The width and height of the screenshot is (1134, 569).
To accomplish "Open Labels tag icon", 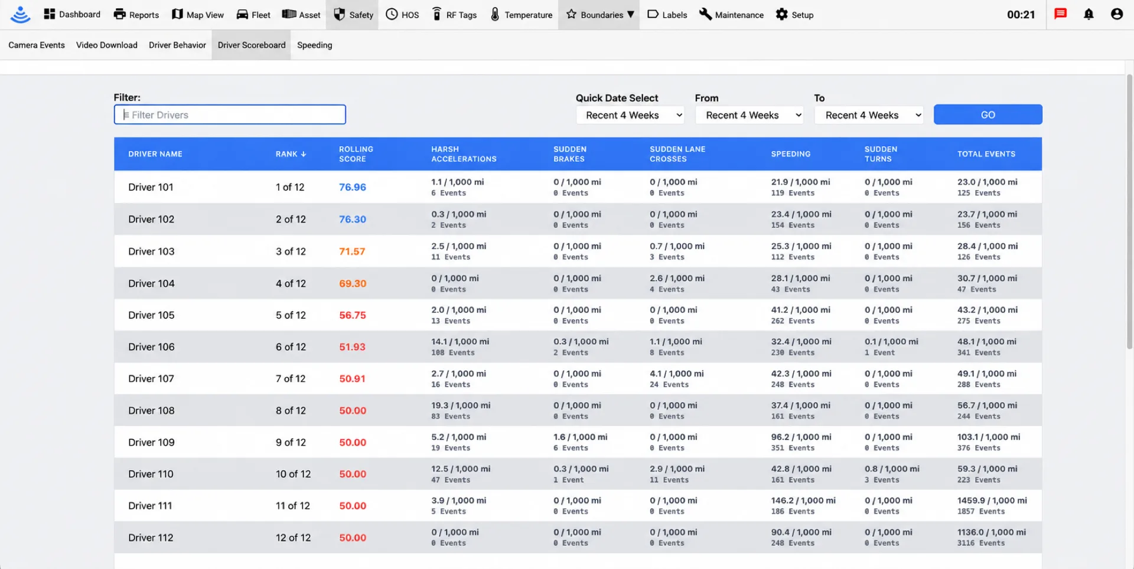I will click(653, 14).
